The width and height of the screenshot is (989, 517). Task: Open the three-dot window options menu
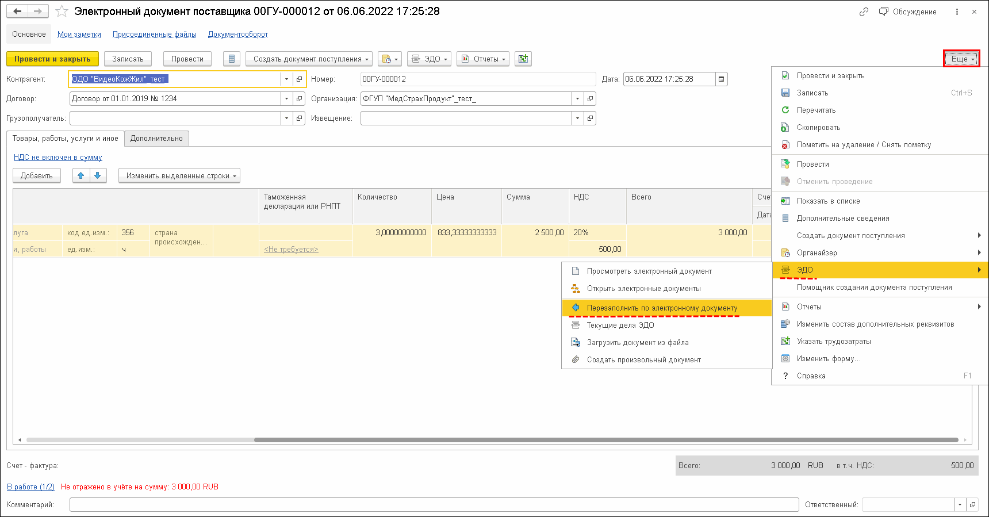click(x=957, y=12)
